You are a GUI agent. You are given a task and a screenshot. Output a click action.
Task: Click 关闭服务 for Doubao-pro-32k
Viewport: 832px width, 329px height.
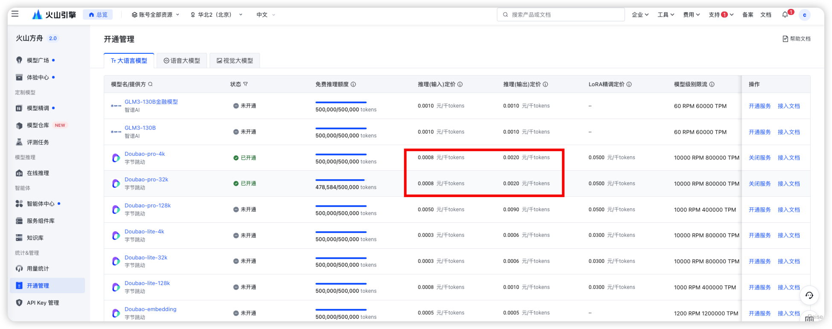pyautogui.click(x=760, y=183)
